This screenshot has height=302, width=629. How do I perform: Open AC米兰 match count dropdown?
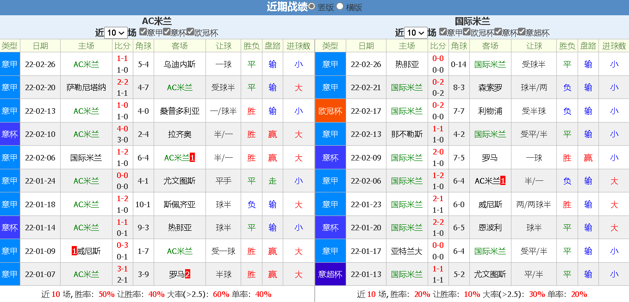[x=116, y=33]
